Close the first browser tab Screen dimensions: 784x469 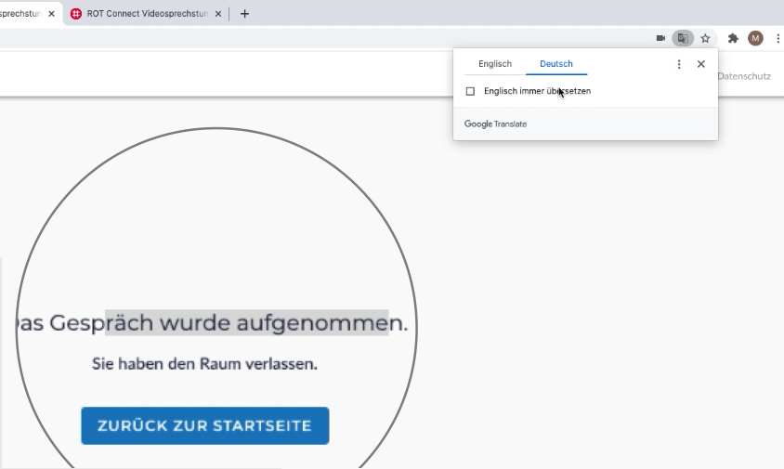pyautogui.click(x=51, y=14)
